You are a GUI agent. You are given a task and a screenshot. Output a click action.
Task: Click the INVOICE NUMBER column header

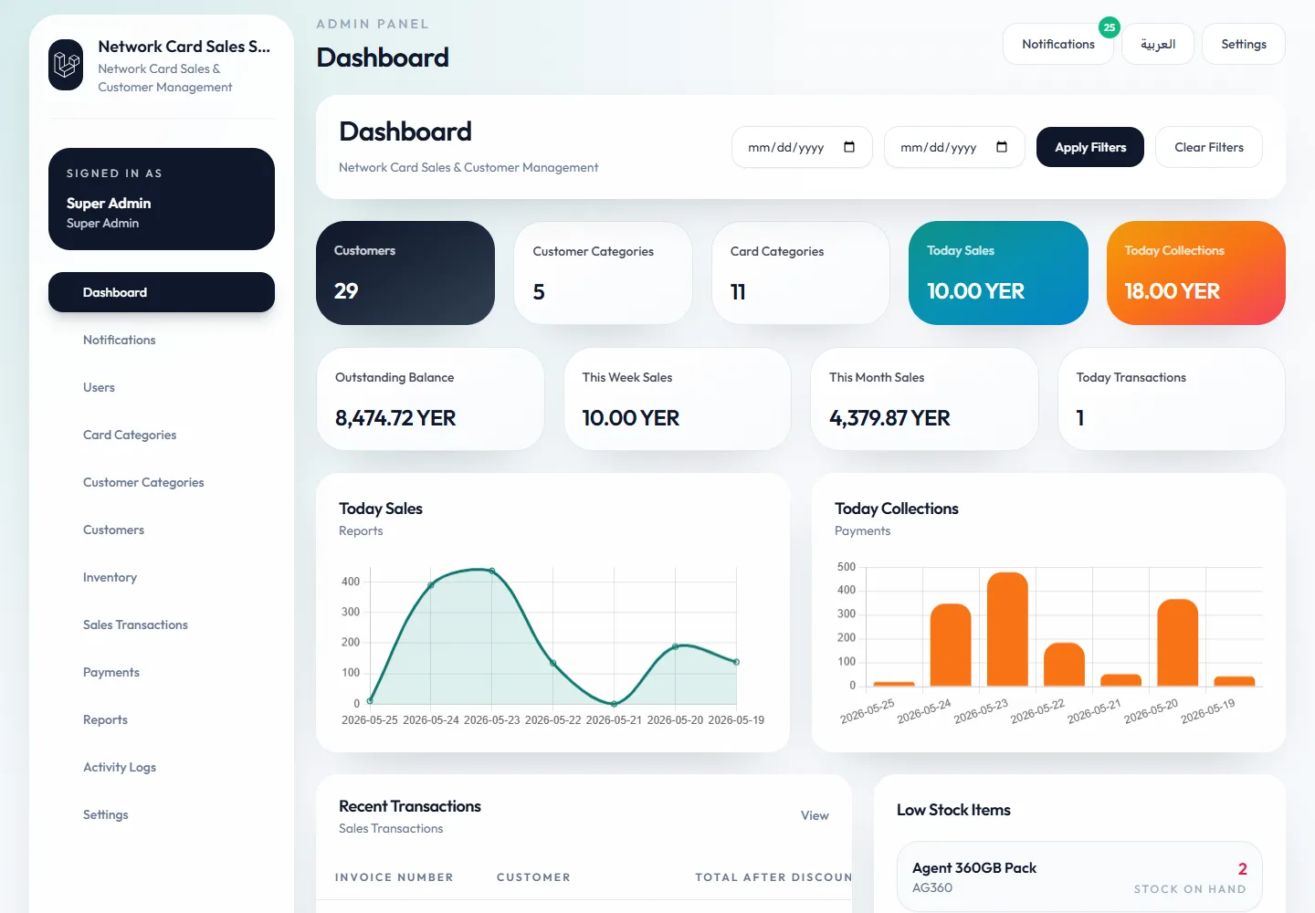394,877
